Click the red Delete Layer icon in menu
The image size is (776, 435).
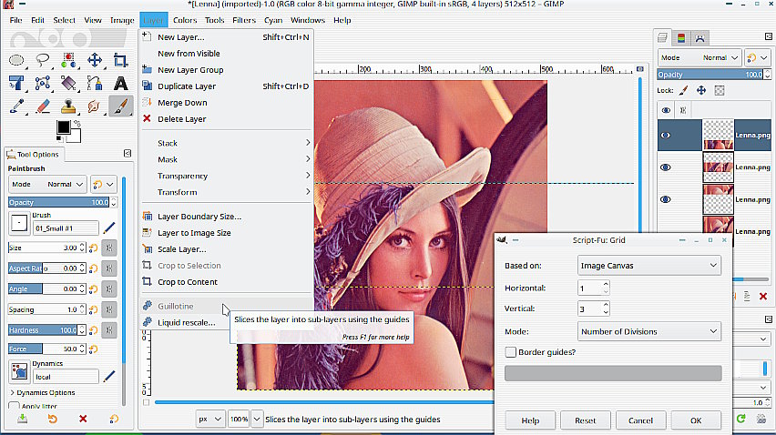[x=147, y=119]
